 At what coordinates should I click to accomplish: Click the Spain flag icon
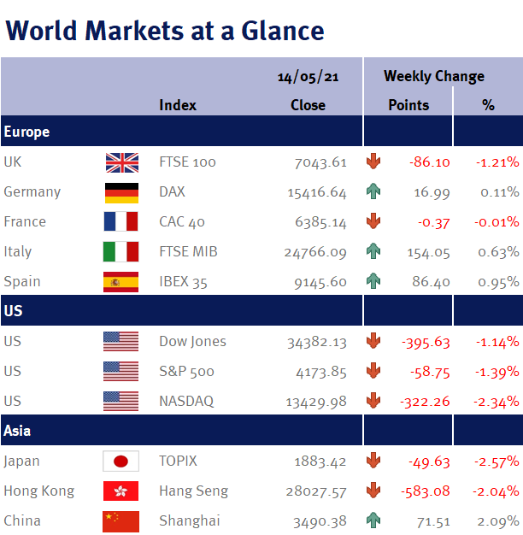(120, 282)
